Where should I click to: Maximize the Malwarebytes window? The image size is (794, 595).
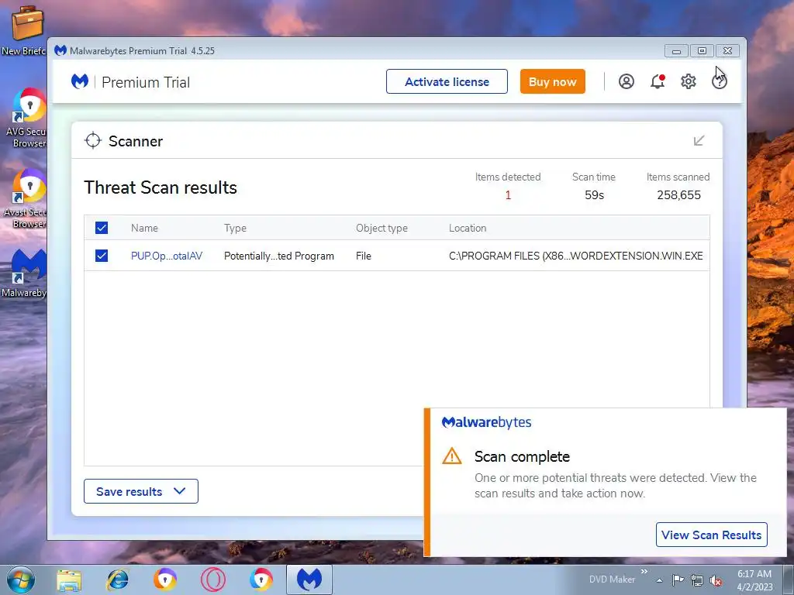click(702, 50)
